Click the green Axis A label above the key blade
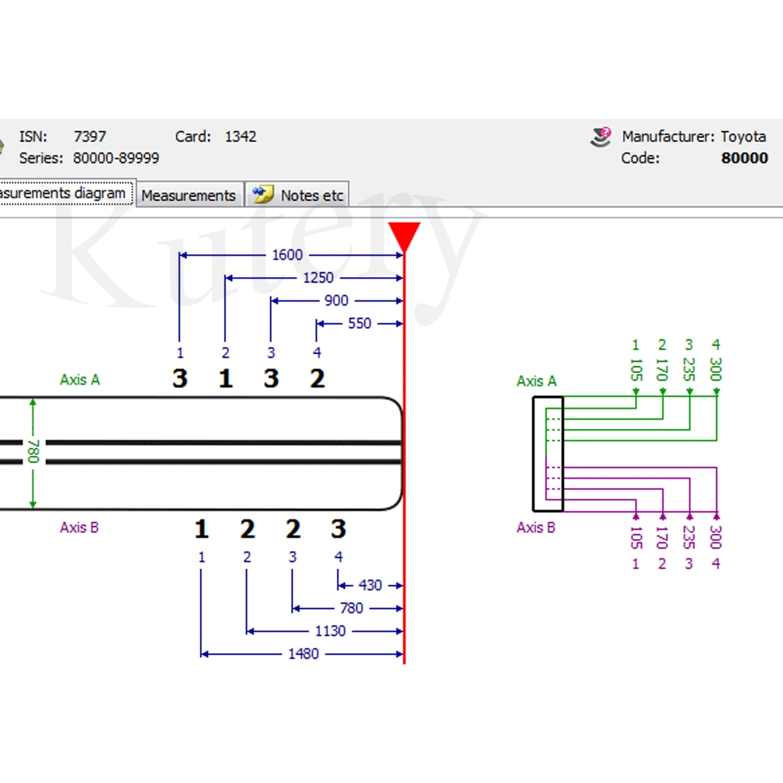The height and width of the screenshot is (783, 783). [x=80, y=380]
